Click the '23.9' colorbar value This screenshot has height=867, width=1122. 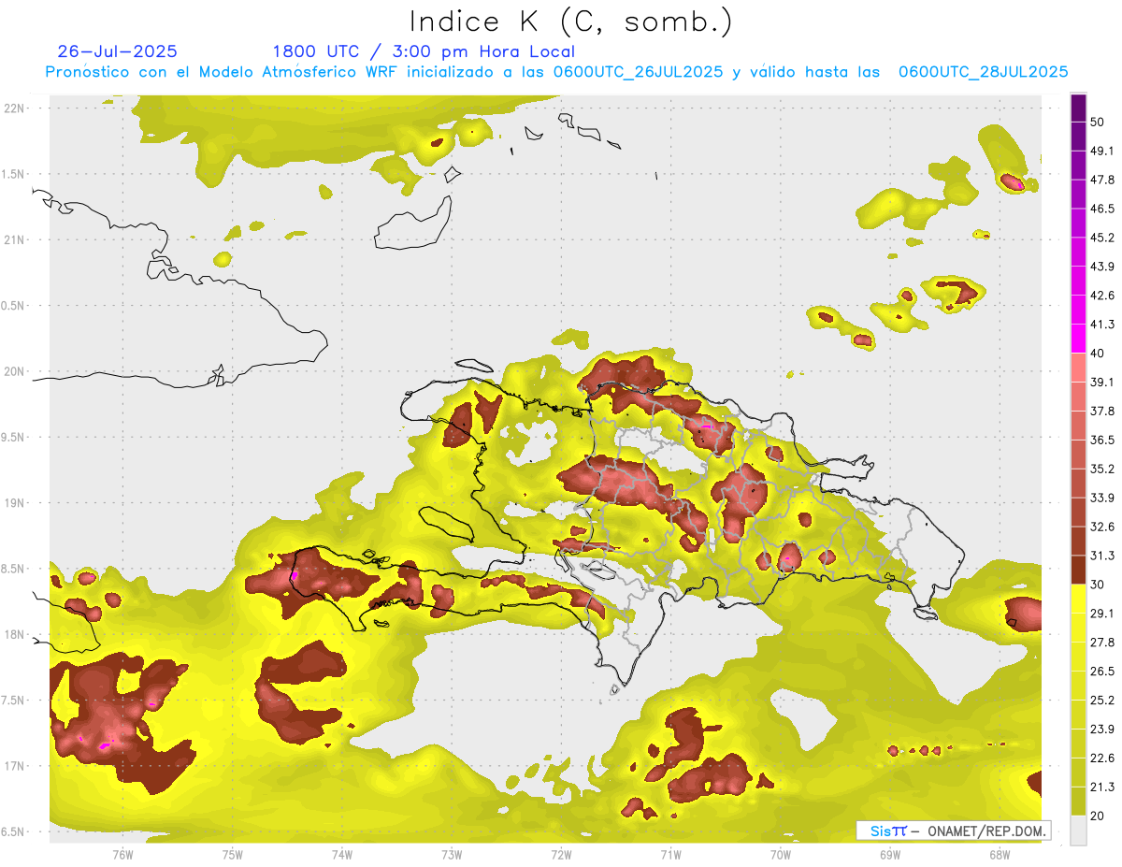(x=1102, y=730)
